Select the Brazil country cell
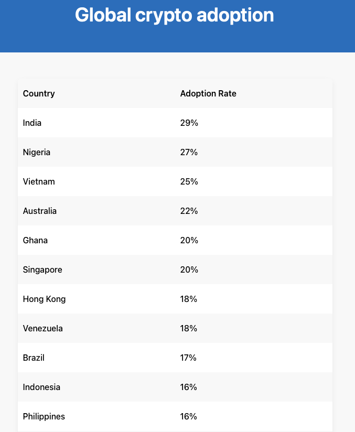The width and height of the screenshot is (355, 432). point(34,358)
